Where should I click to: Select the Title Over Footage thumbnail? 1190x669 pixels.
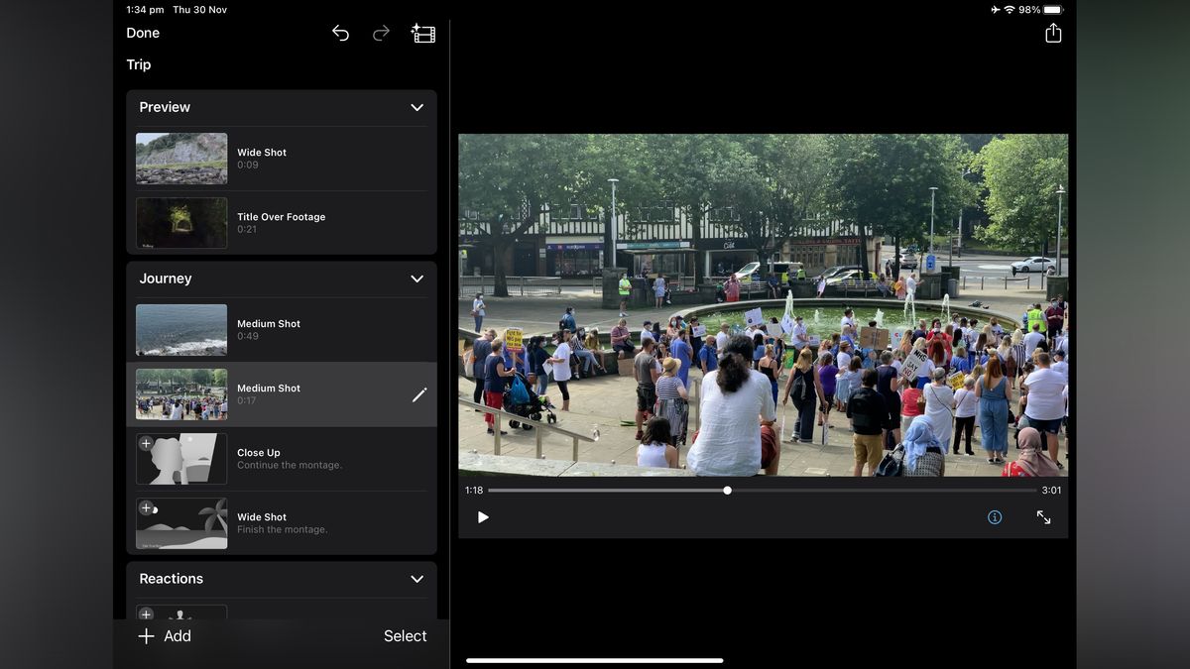pyautogui.click(x=181, y=223)
